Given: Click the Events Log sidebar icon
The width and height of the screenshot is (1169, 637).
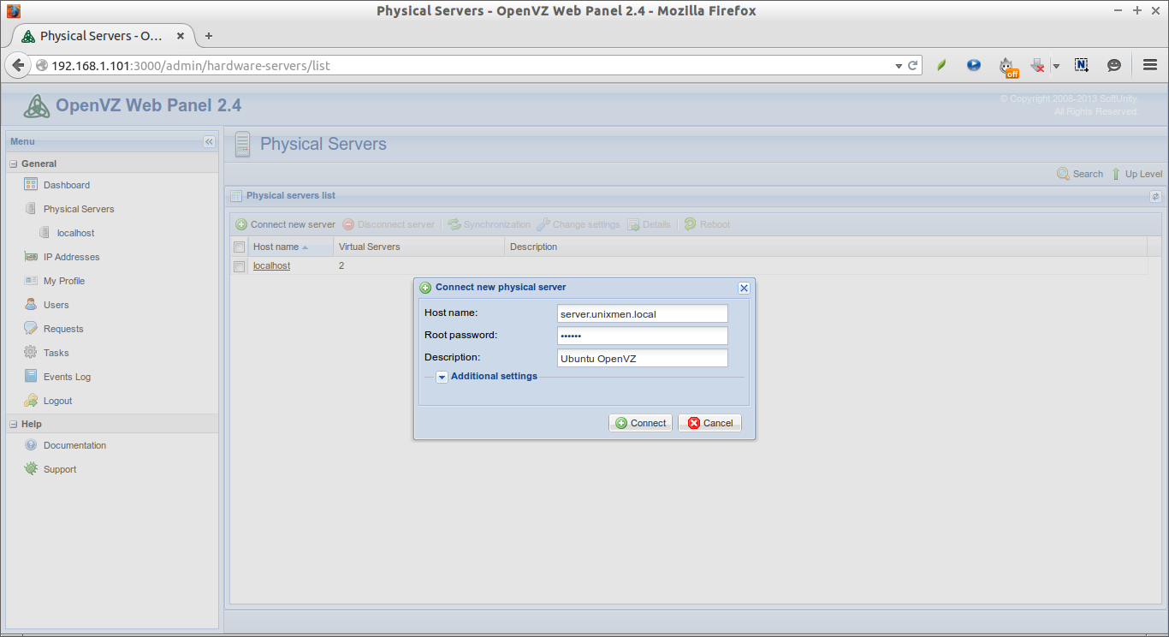Looking at the screenshot, I should [31, 377].
